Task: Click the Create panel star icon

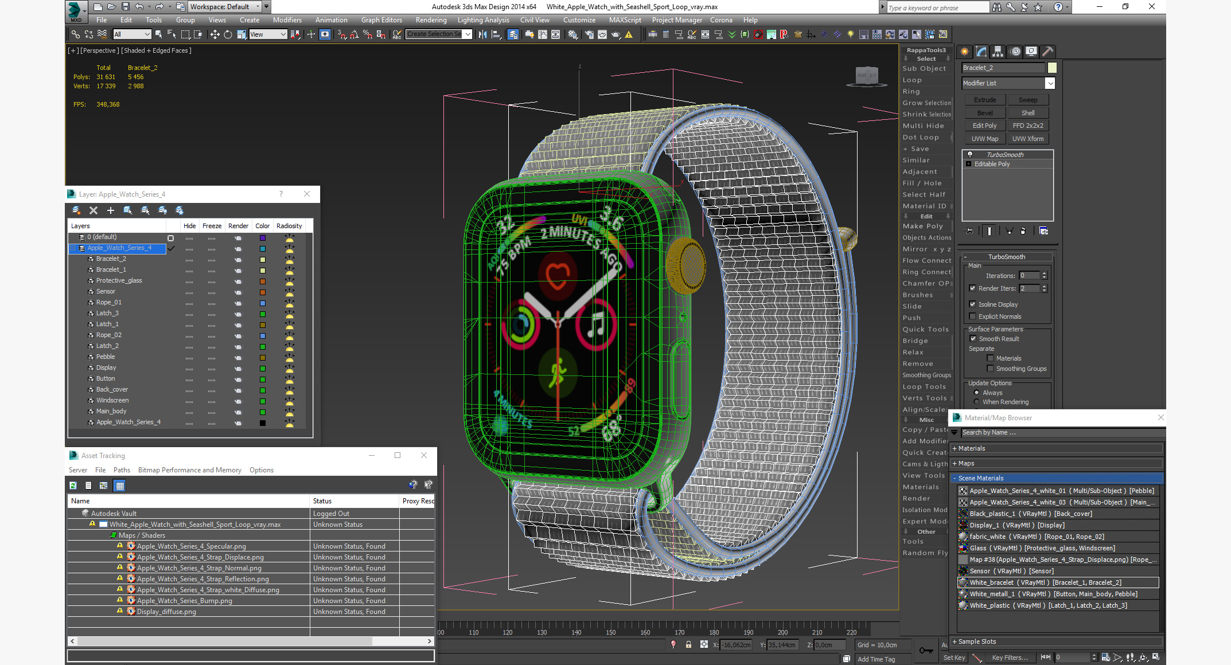Action: tap(965, 52)
